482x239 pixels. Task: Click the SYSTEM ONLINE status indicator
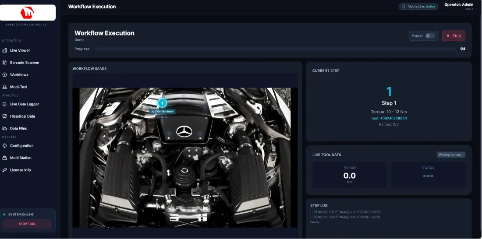point(18,214)
